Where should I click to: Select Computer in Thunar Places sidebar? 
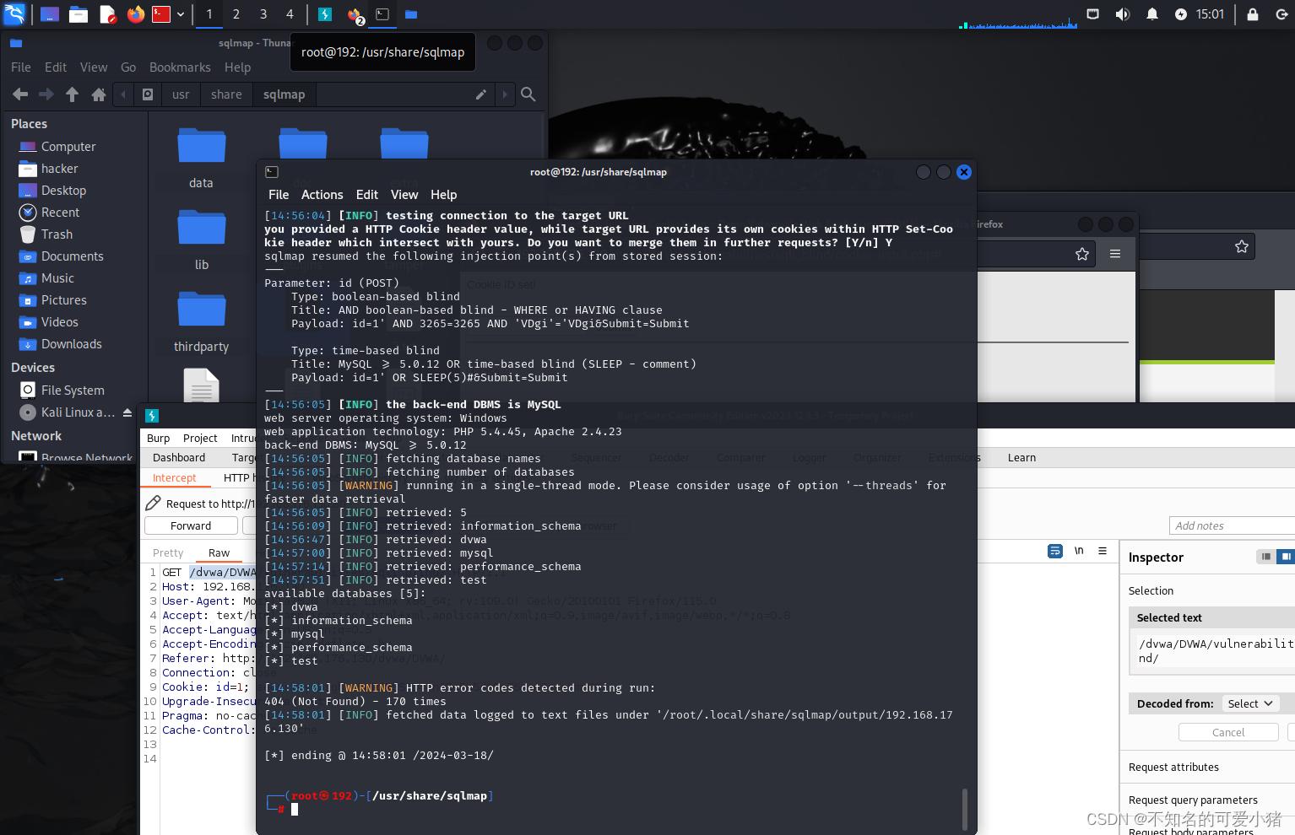click(x=68, y=147)
